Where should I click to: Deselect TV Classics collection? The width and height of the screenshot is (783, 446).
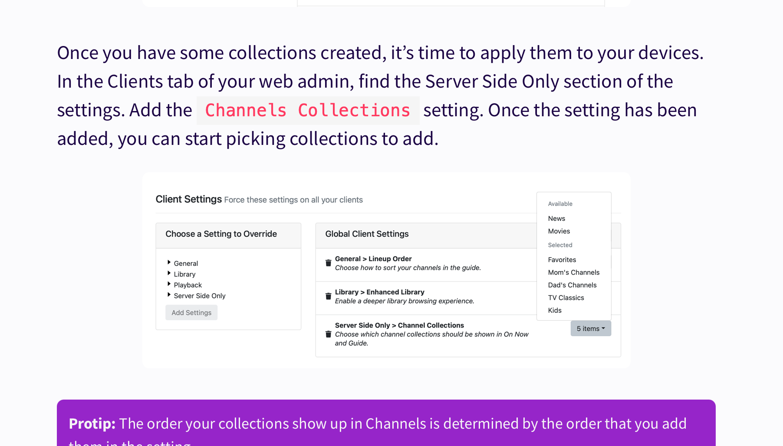pyautogui.click(x=566, y=298)
